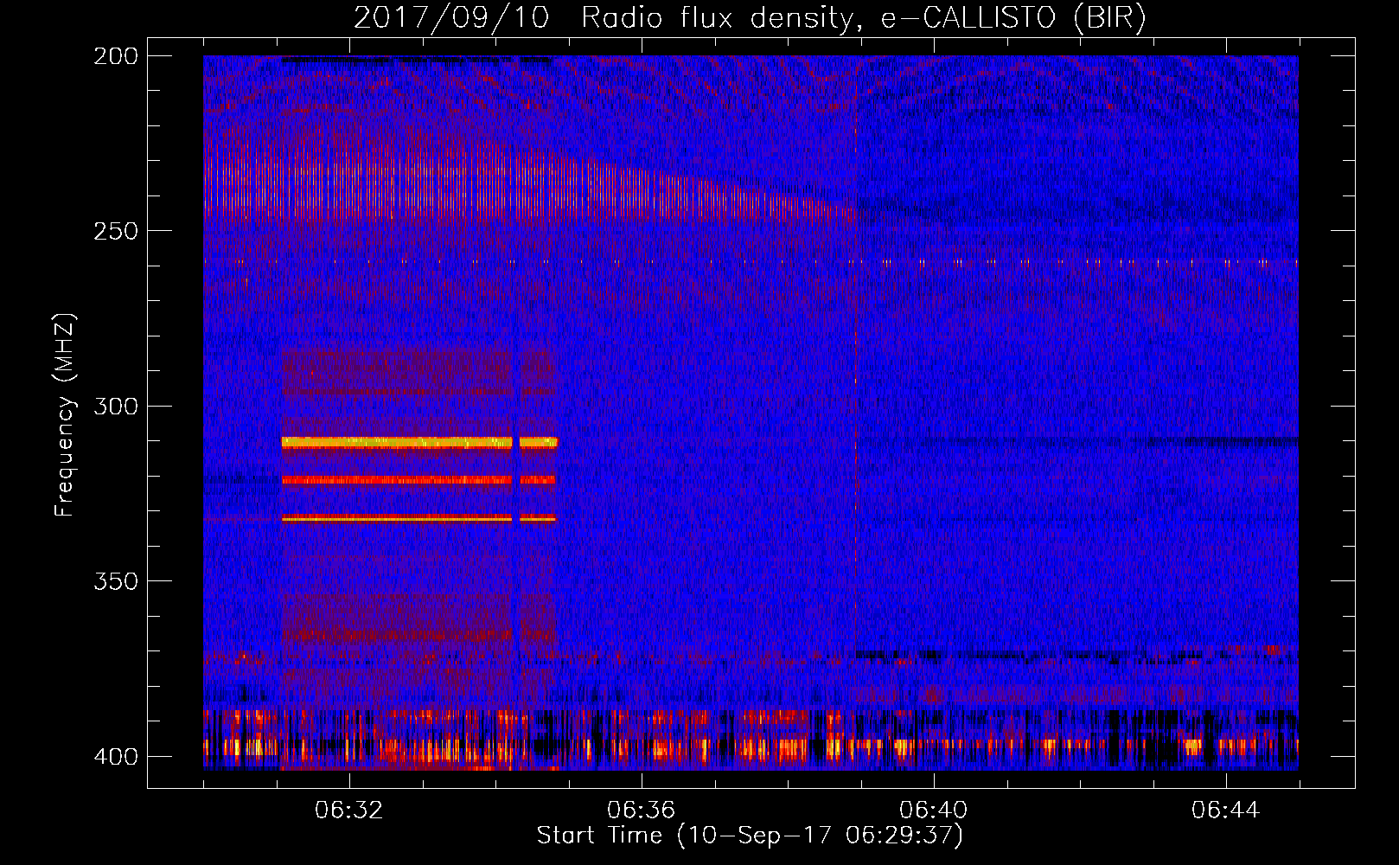Click the 400 frequency tick label

tap(115, 757)
